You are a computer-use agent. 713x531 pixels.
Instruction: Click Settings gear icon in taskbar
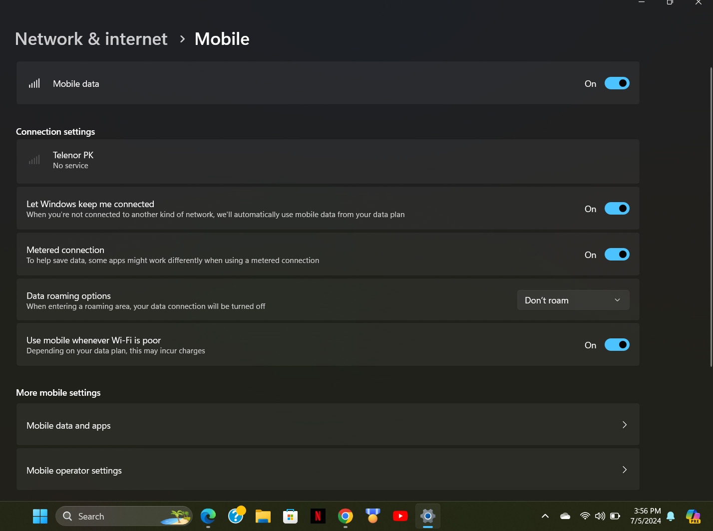(x=428, y=516)
